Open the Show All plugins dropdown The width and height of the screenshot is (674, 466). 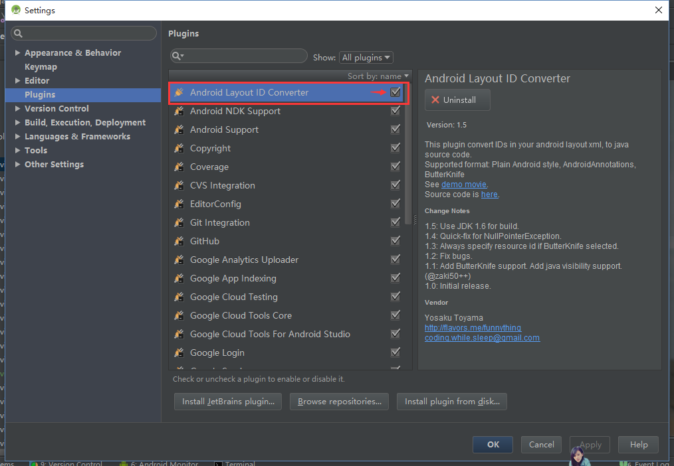[x=366, y=58]
